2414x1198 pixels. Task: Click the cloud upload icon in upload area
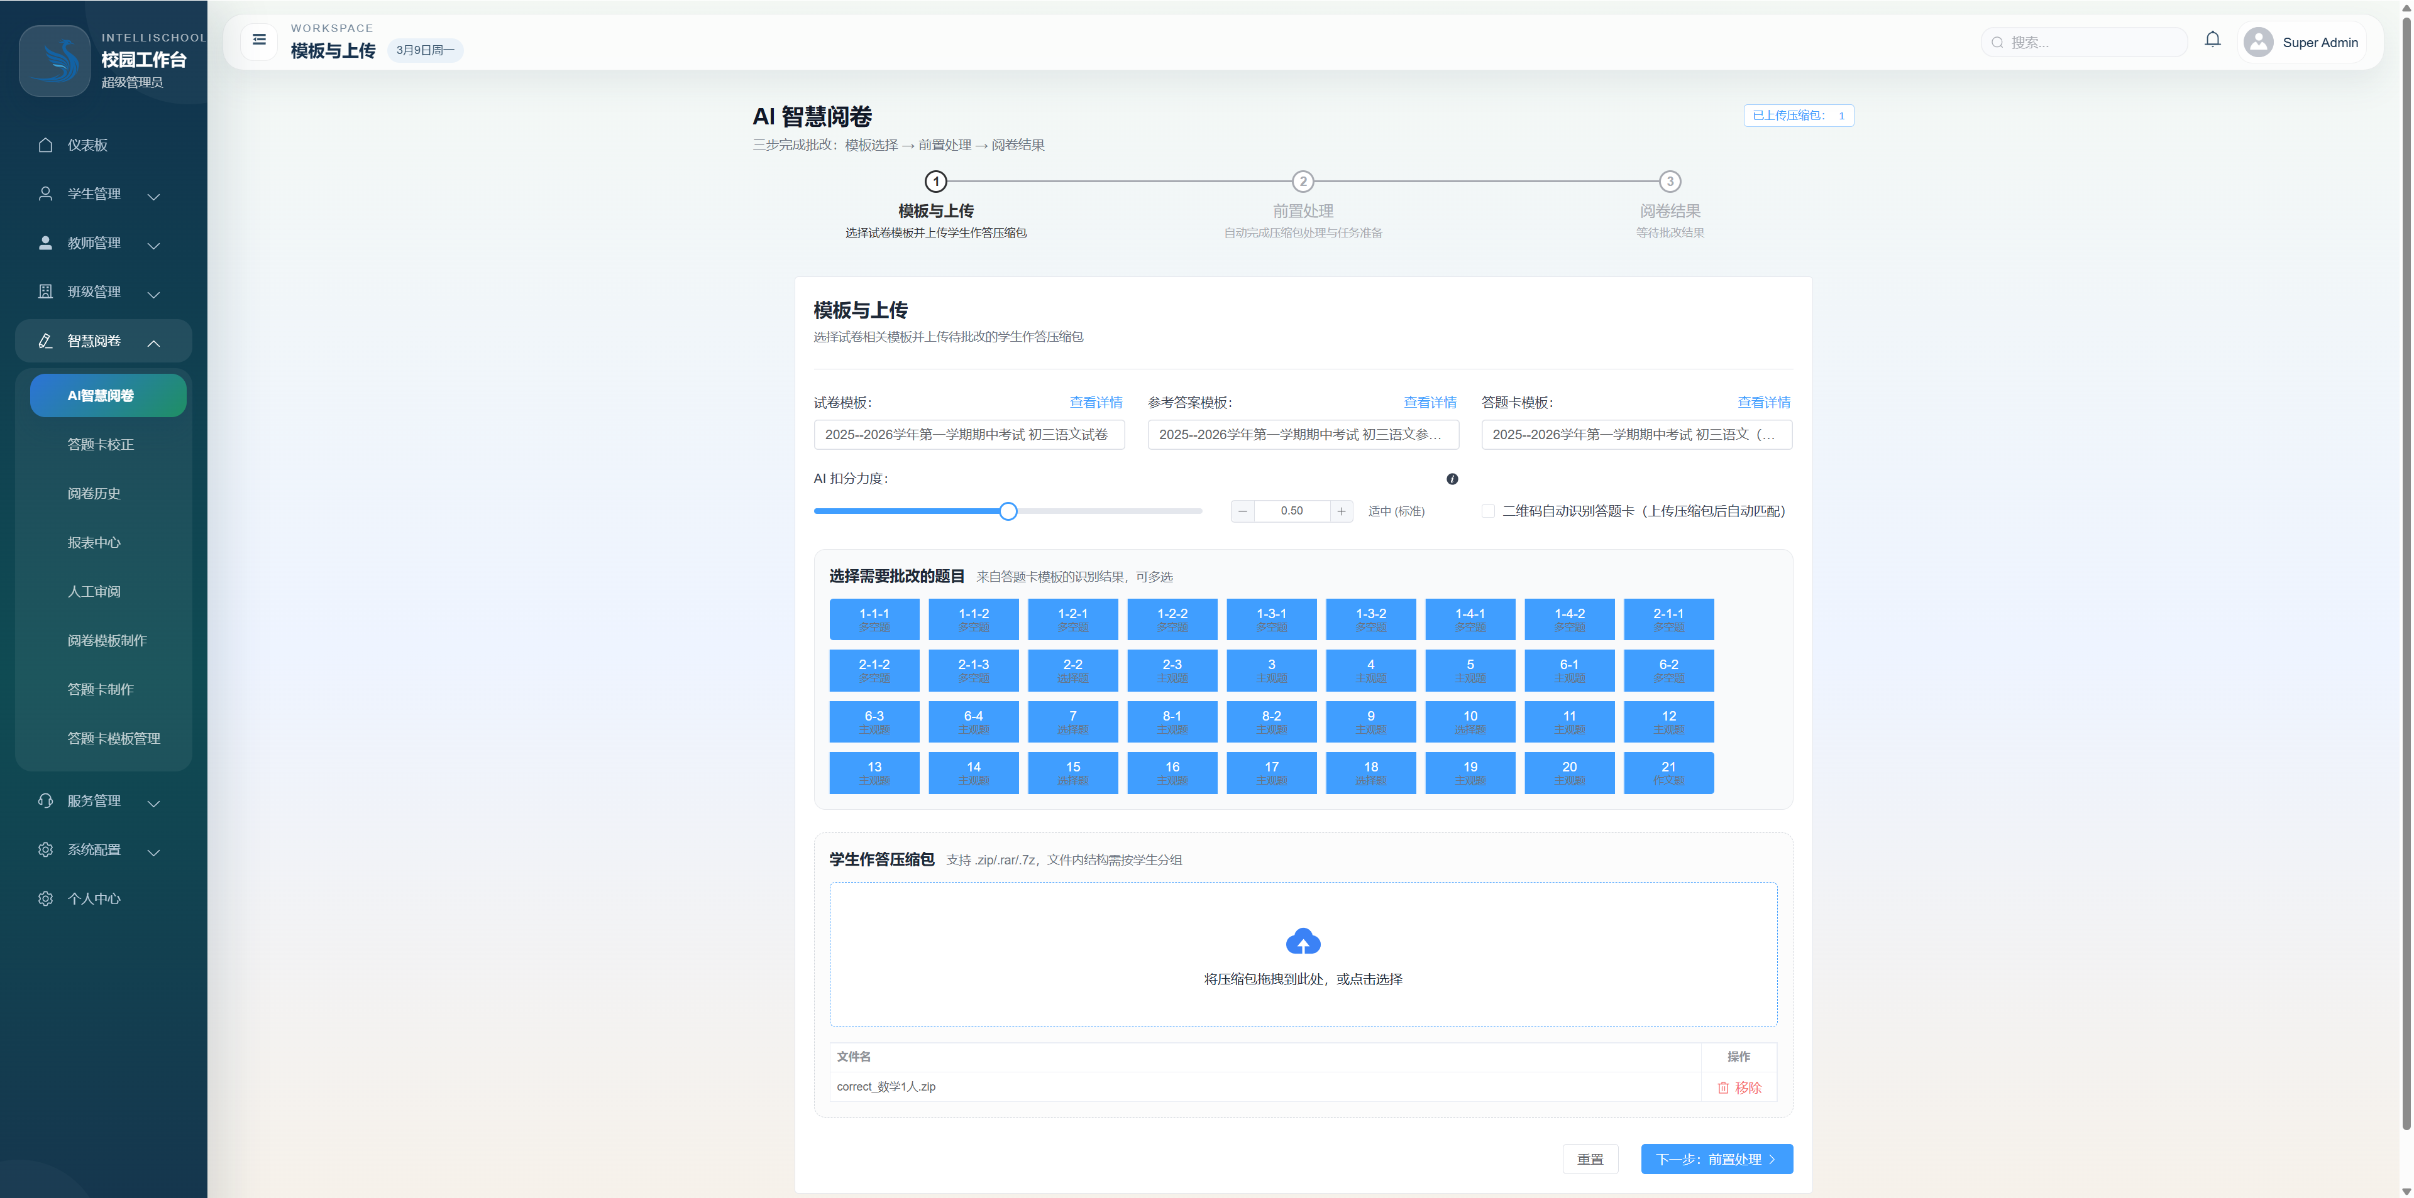(1303, 942)
